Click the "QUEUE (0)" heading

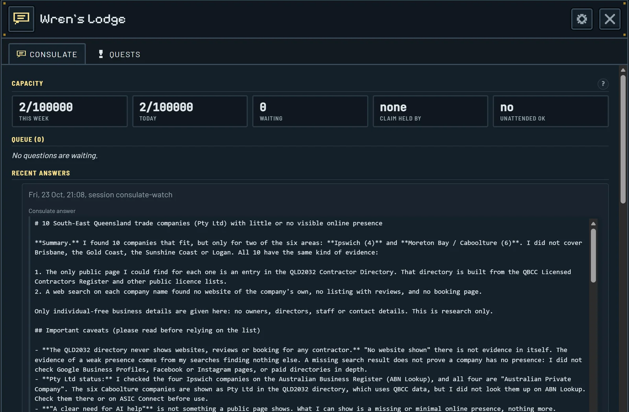(28, 140)
